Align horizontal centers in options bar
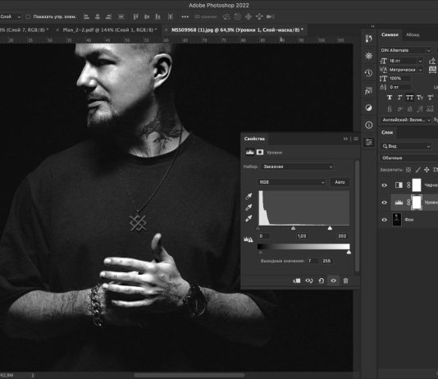438x379 pixels. pos(98,16)
